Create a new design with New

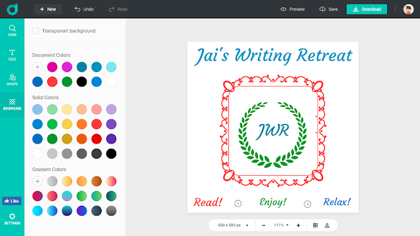tap(48, 9)
